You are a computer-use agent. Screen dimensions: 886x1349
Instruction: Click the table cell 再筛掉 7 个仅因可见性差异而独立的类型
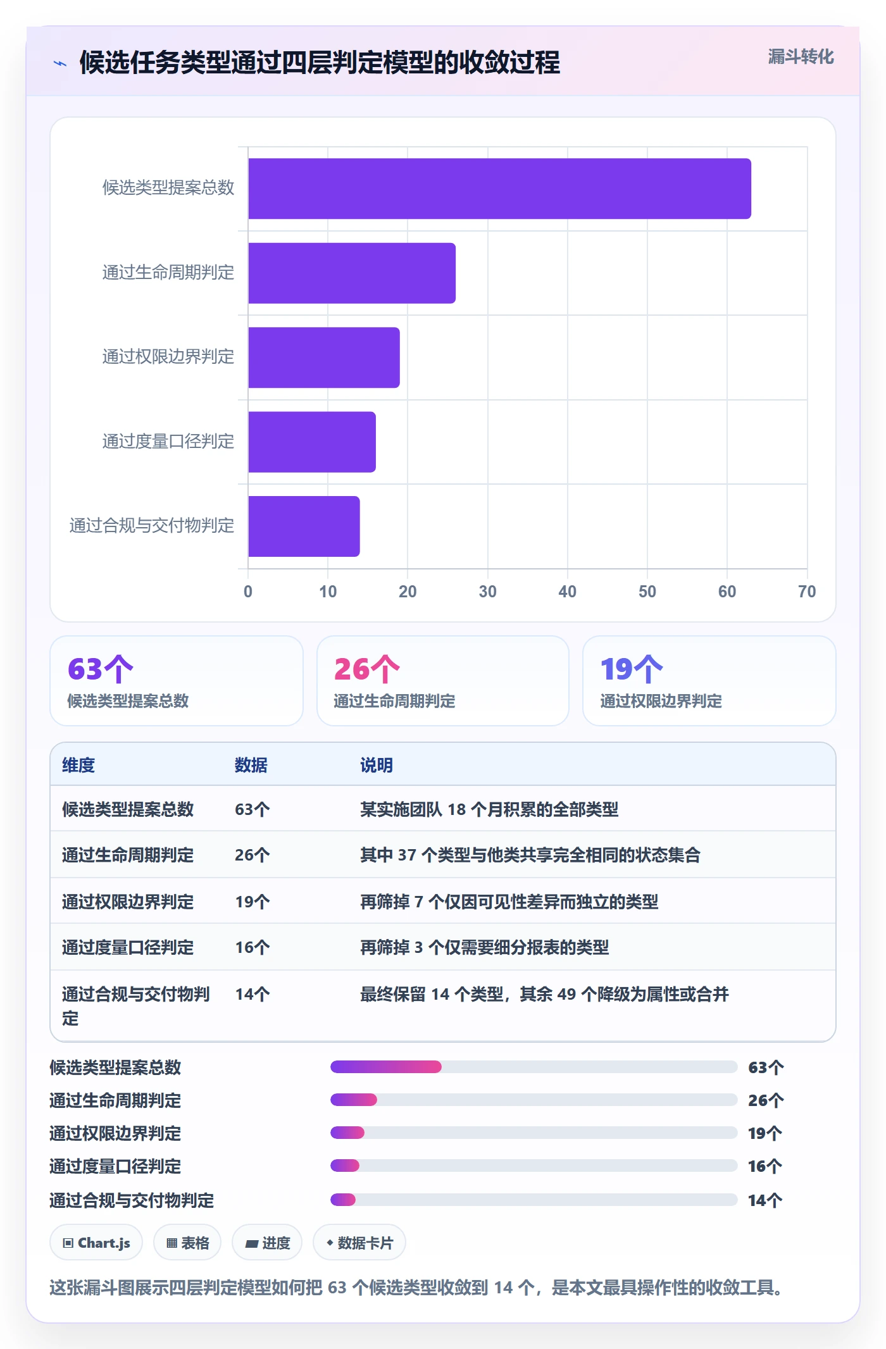tap(509, 902)
